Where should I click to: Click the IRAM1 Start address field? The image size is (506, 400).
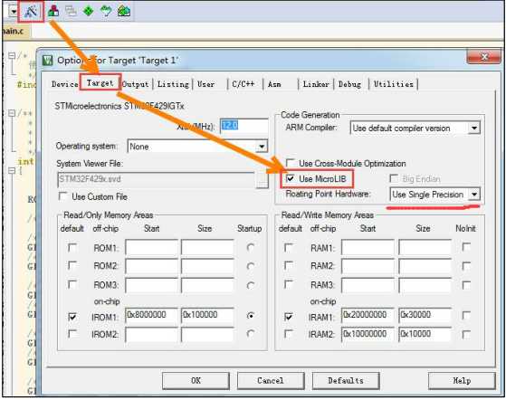[x=368, y=315]
